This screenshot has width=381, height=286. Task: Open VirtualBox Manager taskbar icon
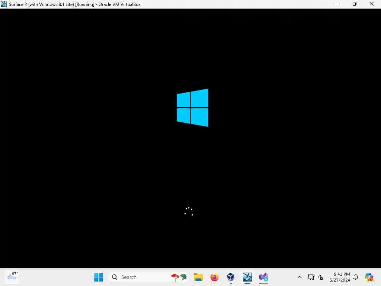[x=231, y=277]
